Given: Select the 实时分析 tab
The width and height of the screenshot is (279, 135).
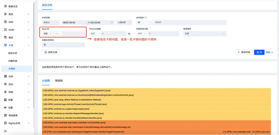Looking at the screenshot, I should [x=47, y=5].
